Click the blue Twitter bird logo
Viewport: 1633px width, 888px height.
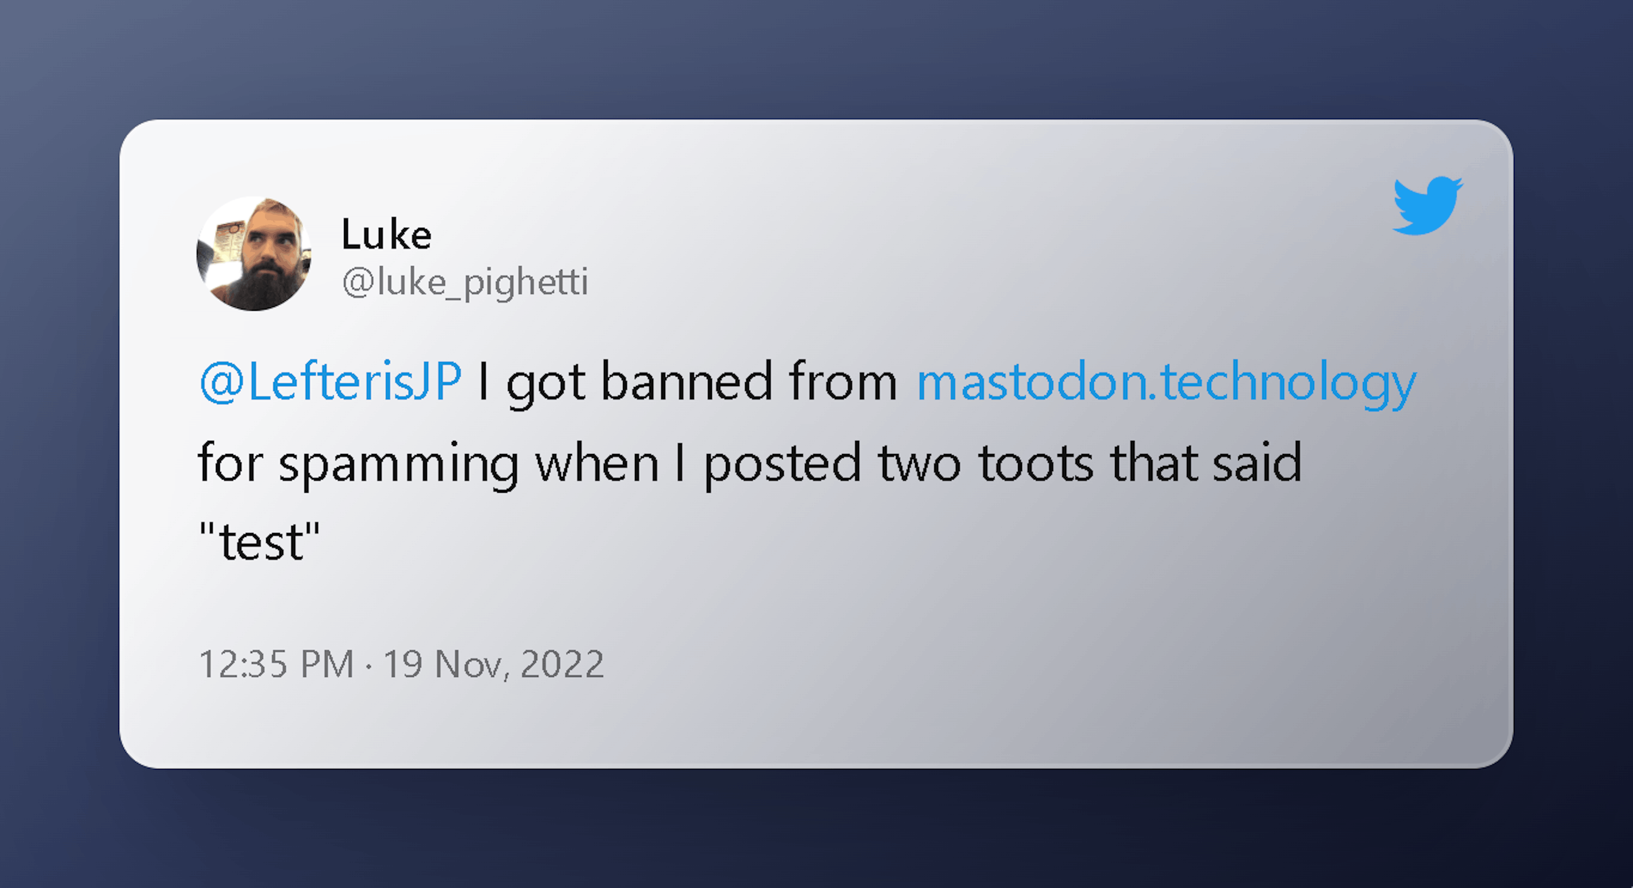[1427, 205]
